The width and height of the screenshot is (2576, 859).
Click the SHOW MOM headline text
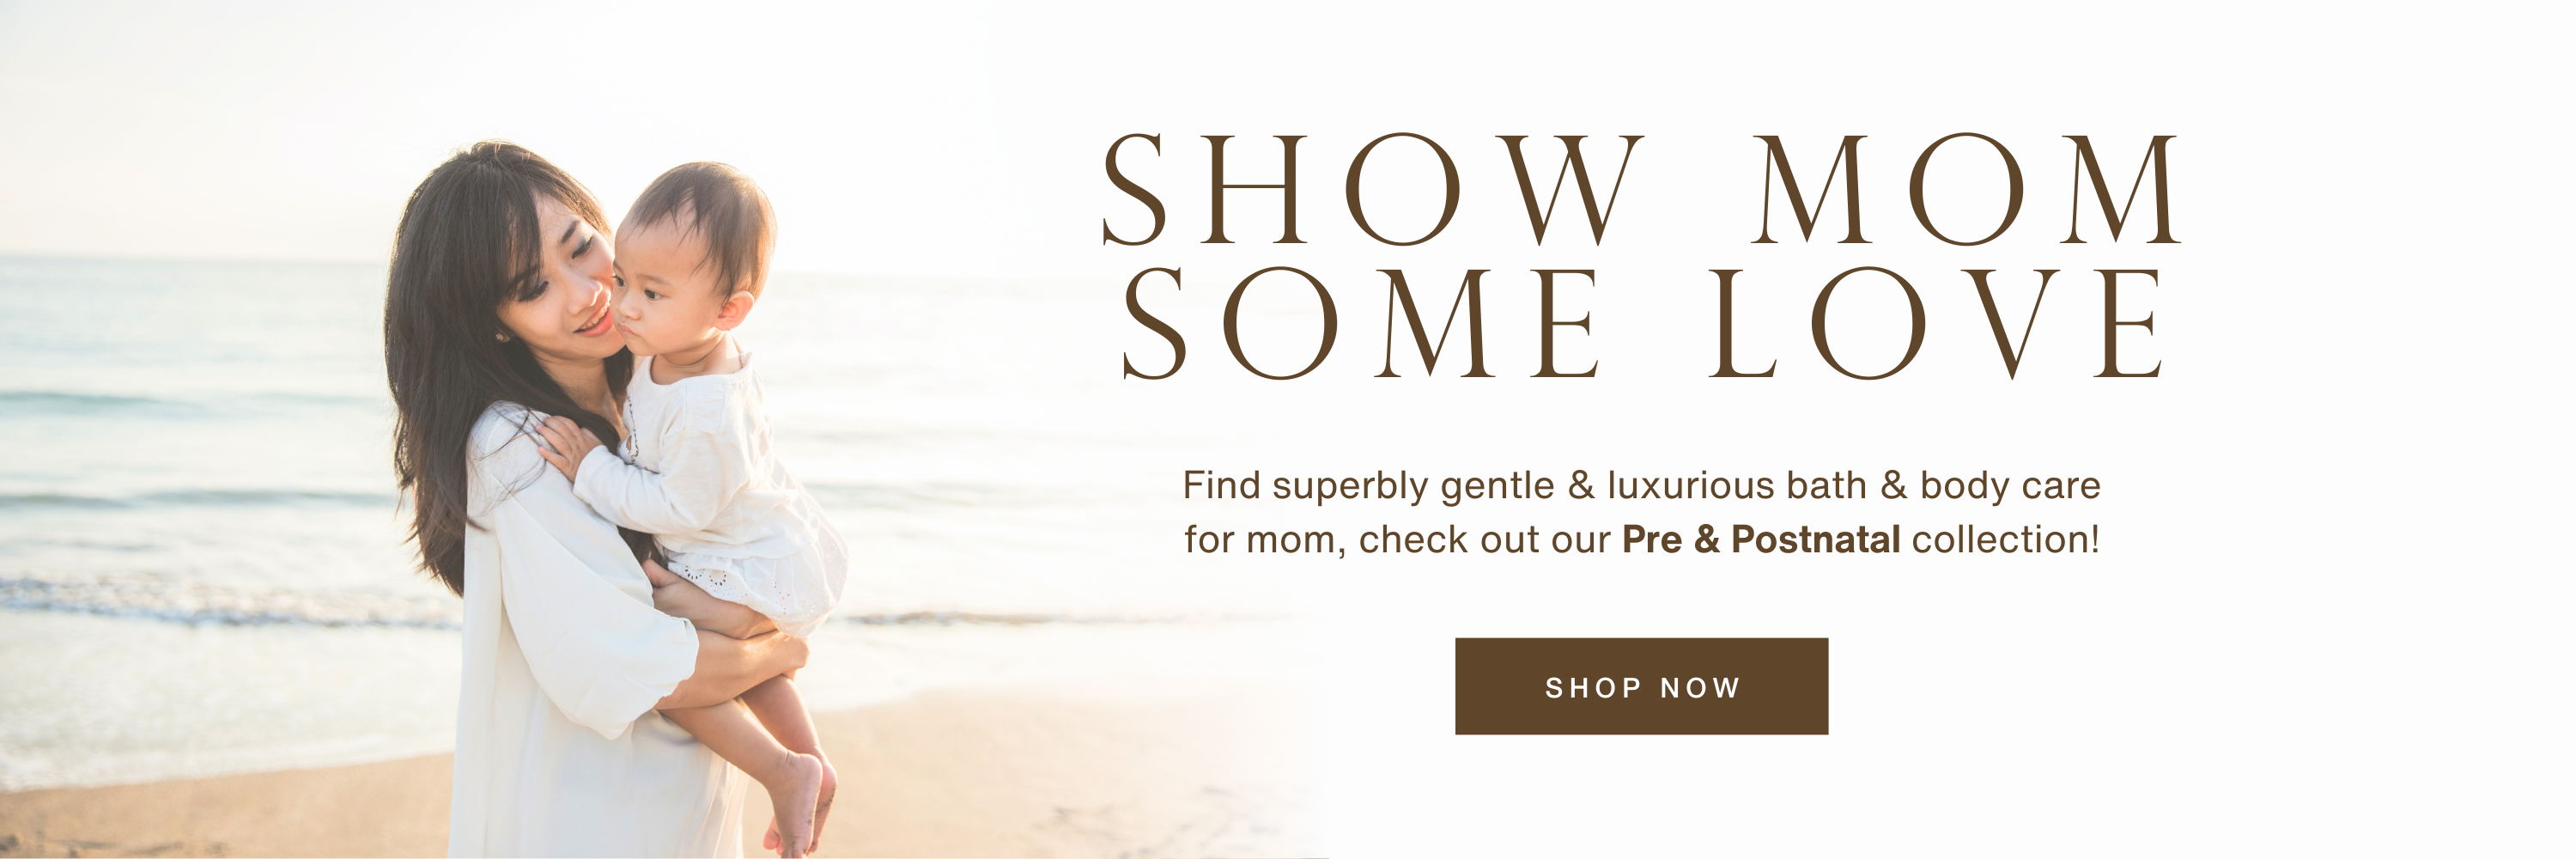point(1641,189)
